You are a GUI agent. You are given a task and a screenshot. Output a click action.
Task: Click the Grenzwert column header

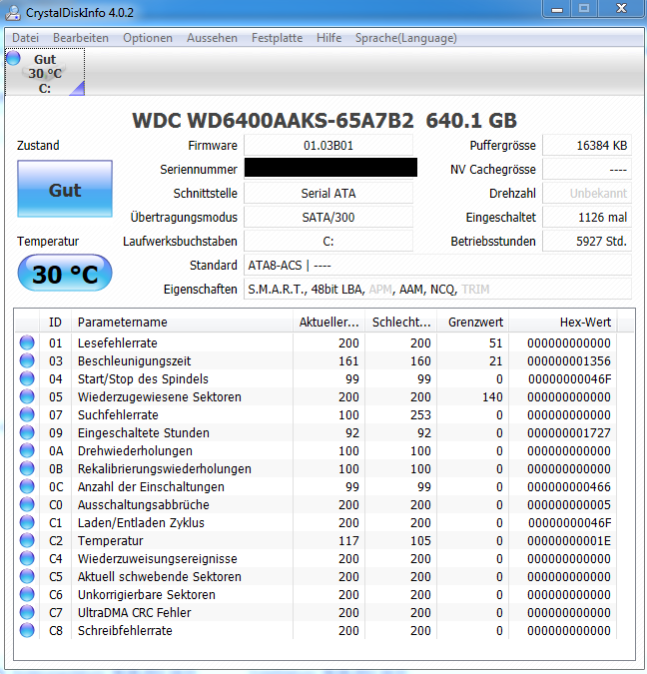(473, 322)
